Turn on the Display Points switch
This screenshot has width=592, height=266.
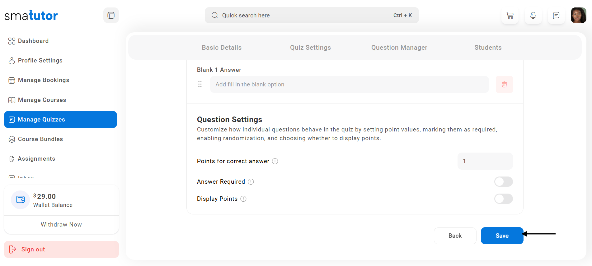click(503, 199)
